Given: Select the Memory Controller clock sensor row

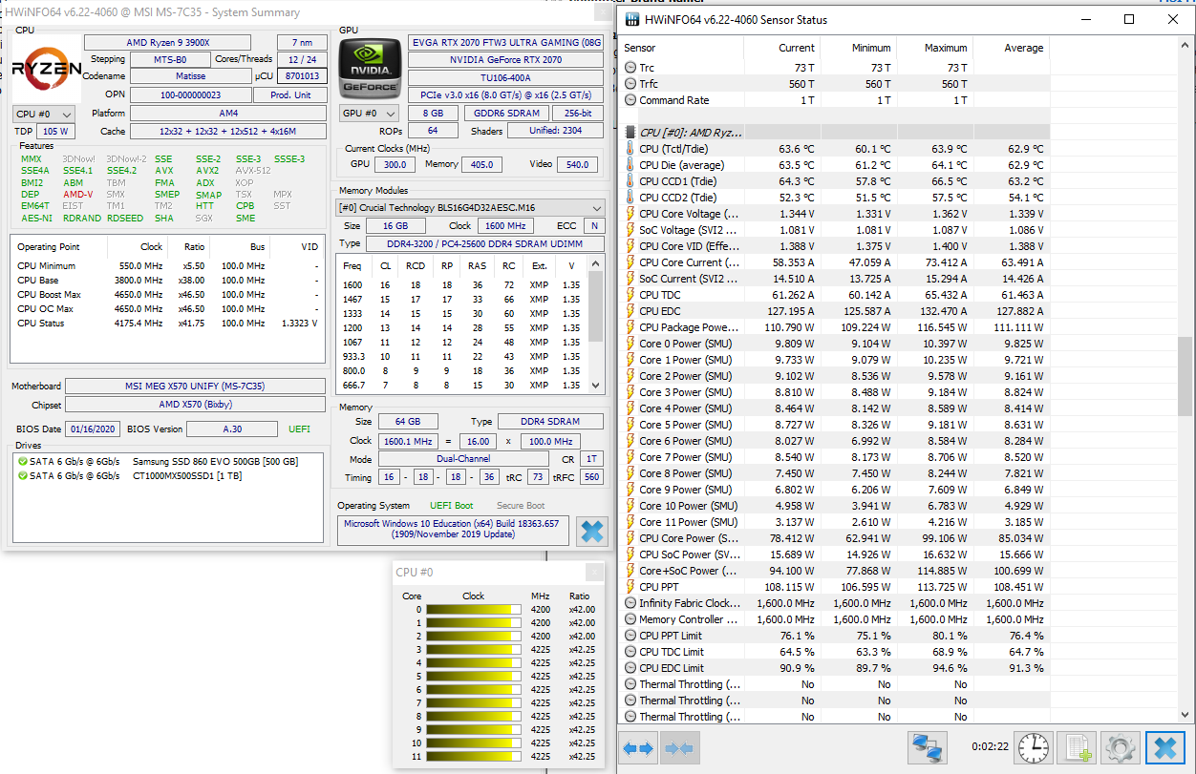Looking at the screenshot, I should (836, 619).
